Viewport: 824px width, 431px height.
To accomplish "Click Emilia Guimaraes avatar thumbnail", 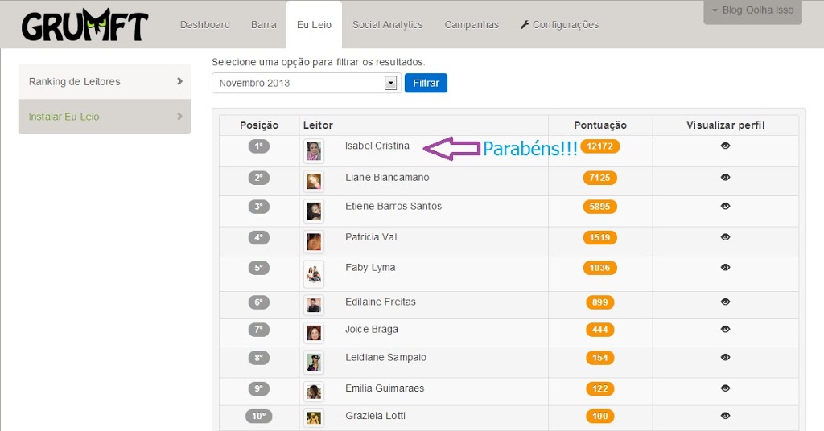I will (314, 391).
